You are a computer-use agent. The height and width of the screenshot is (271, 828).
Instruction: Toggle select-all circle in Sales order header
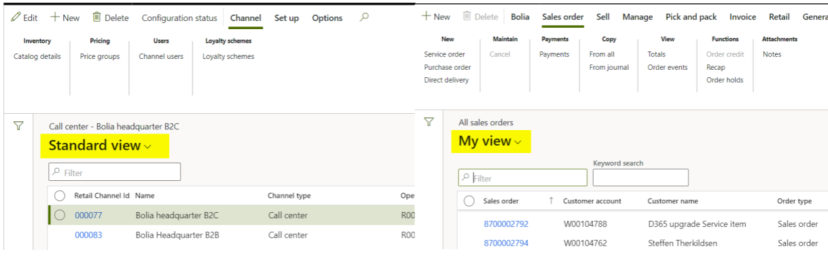469,201
